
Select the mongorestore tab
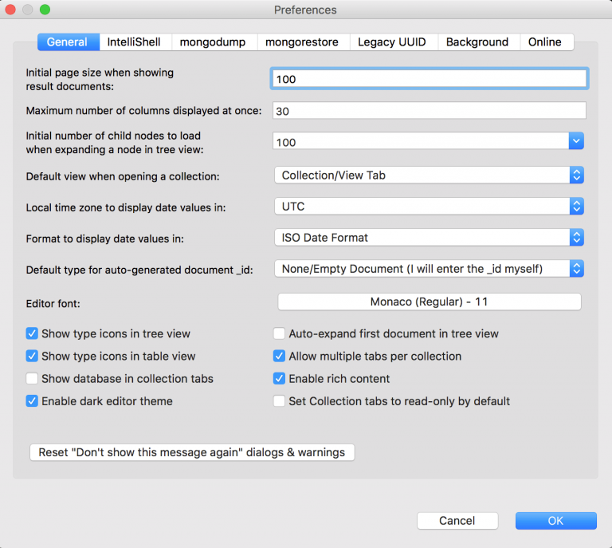(x=302, y=41)
